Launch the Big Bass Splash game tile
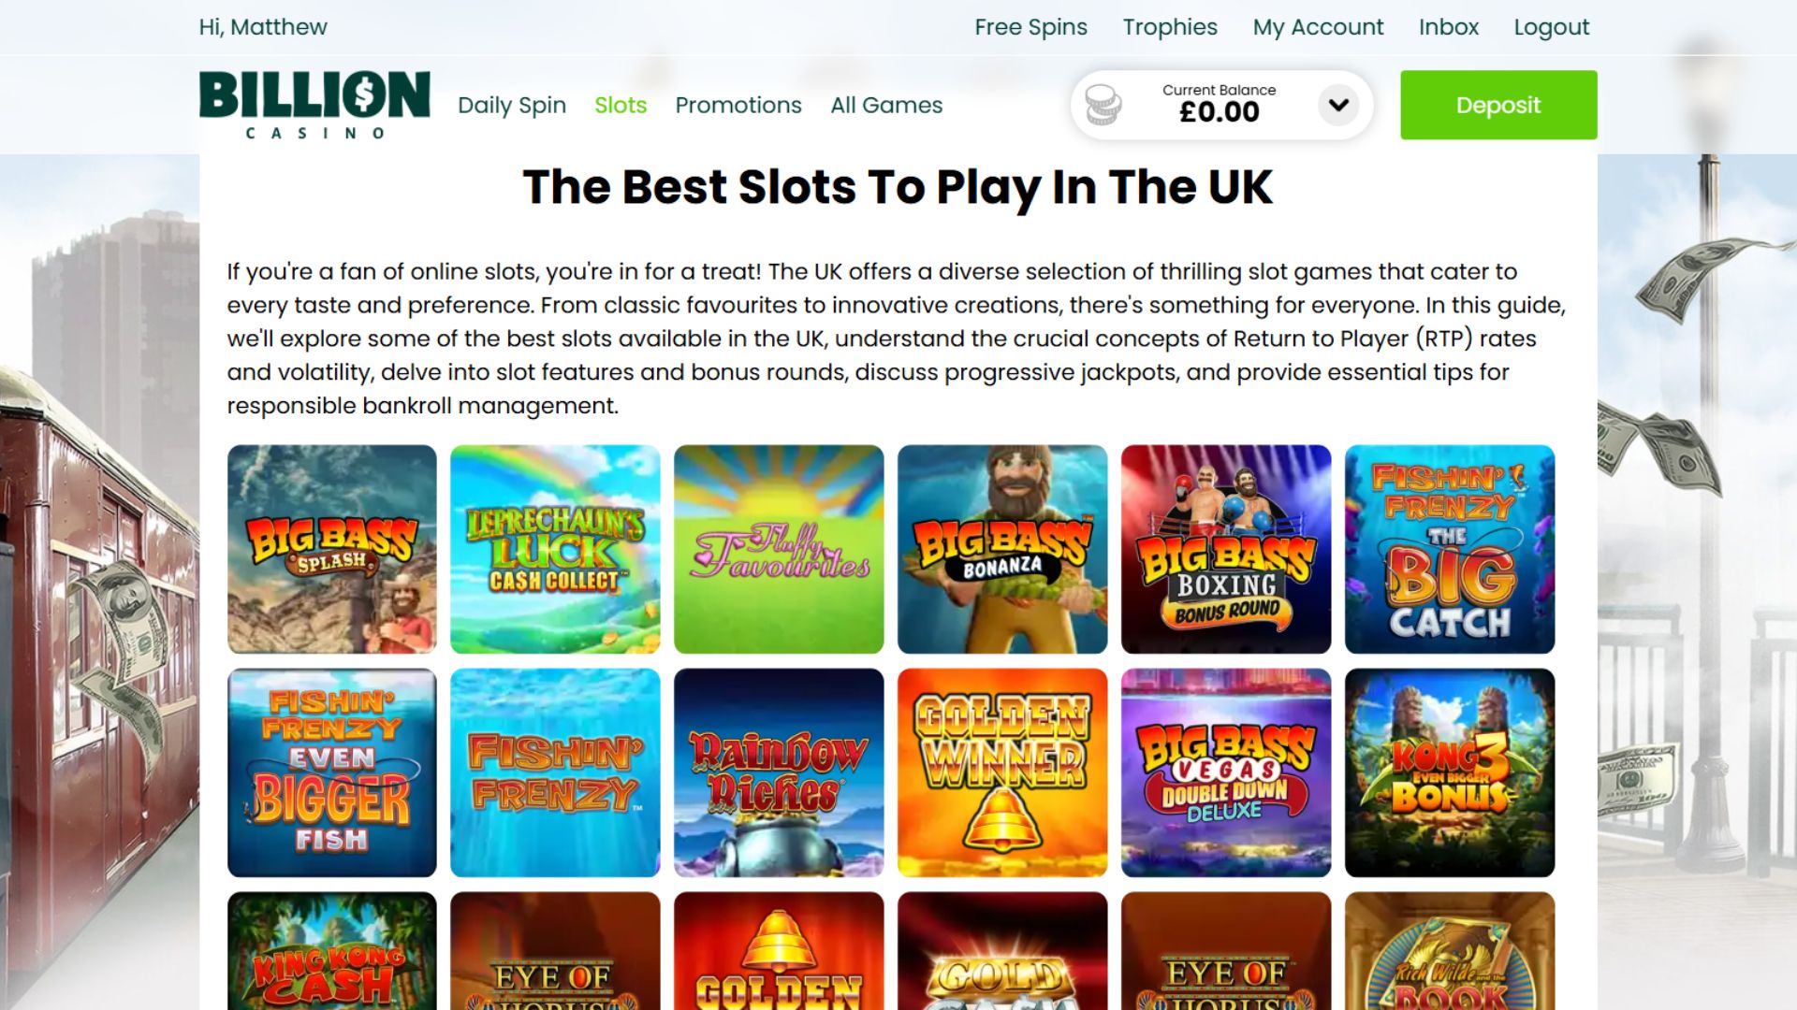 pyautogui.click(x=331, y=549)
